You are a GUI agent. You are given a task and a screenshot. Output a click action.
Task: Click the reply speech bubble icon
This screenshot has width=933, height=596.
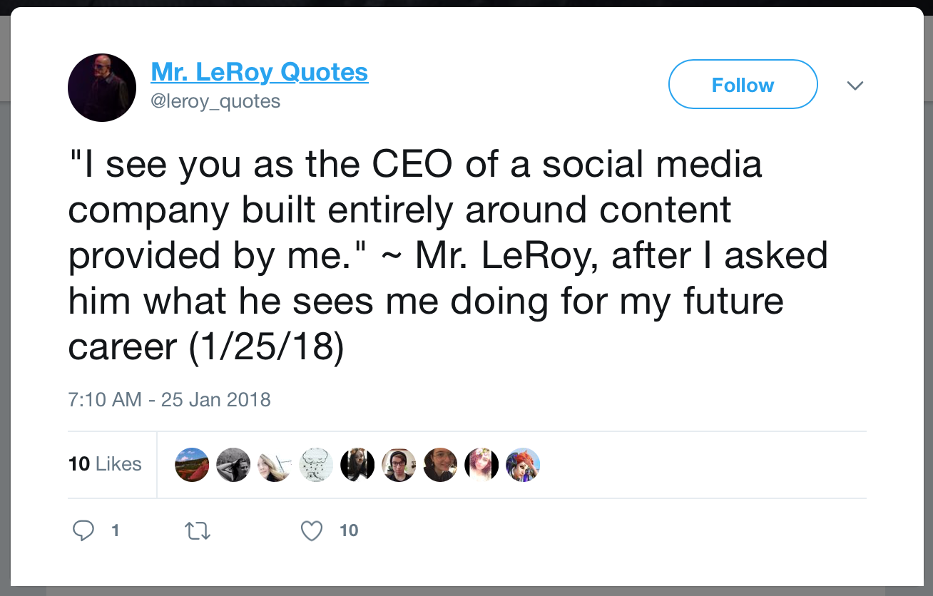(x=84, y=530)
